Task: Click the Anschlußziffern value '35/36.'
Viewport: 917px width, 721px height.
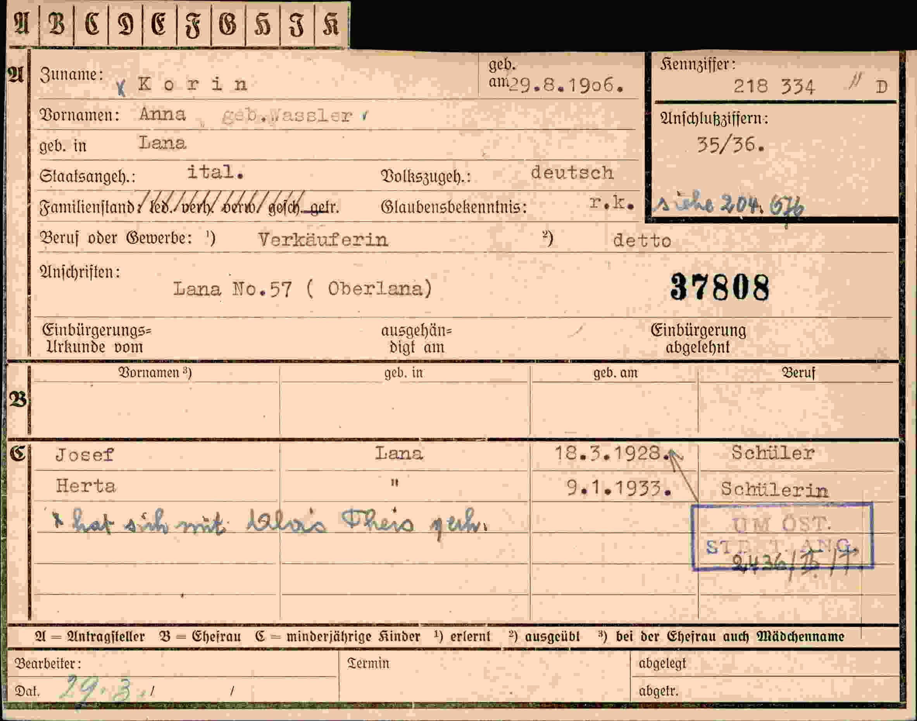Action: [x=731, y=145]
